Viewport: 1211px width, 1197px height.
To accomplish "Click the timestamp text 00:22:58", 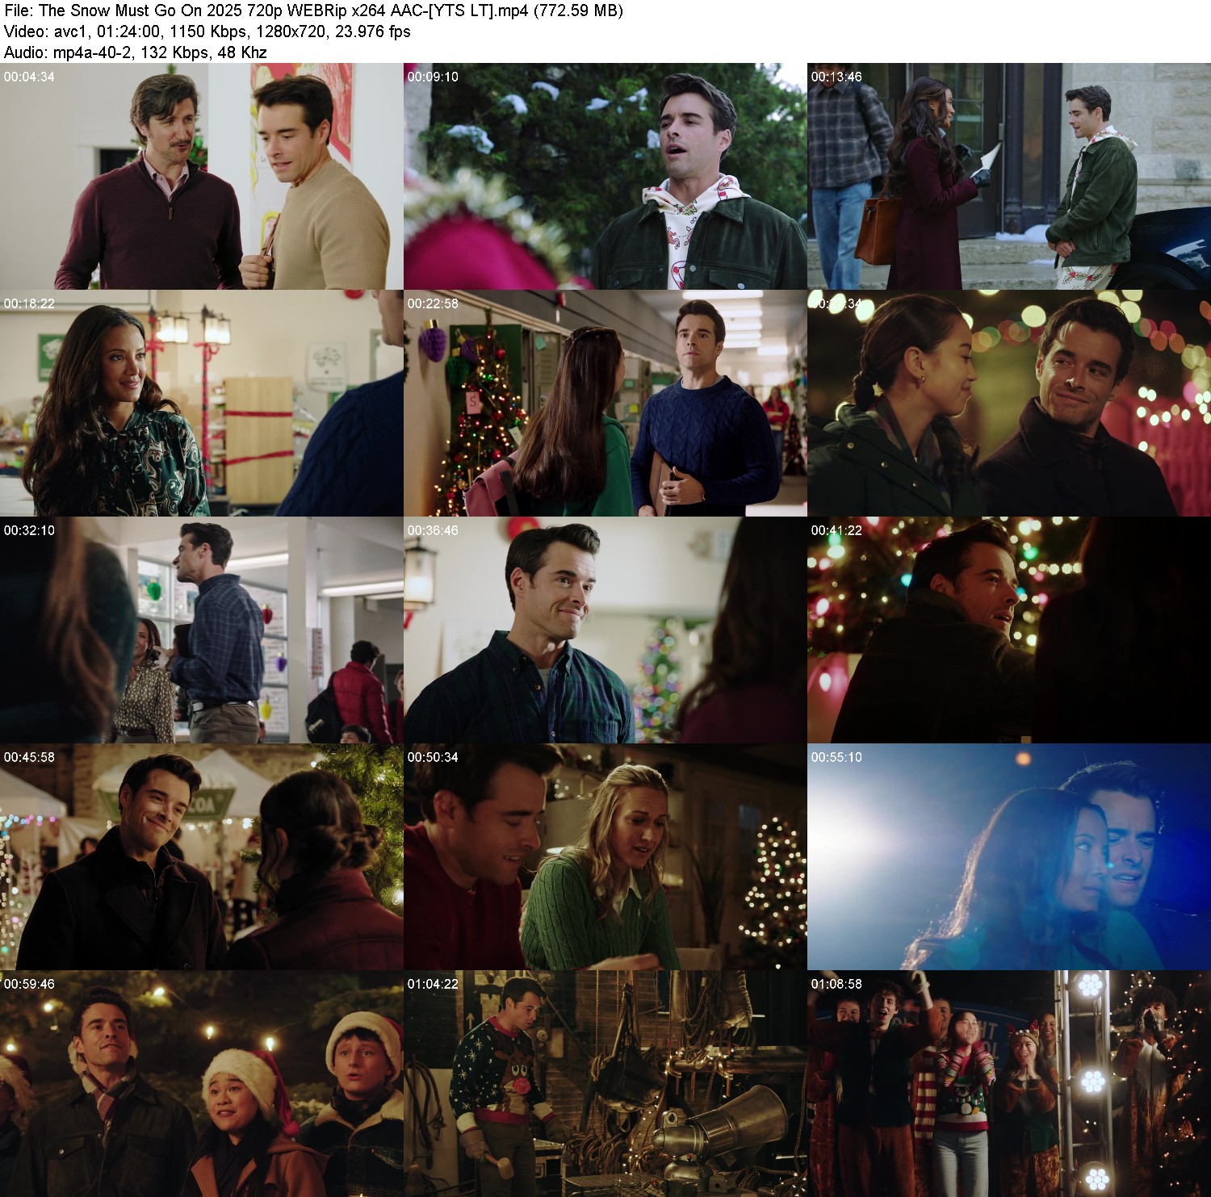I will pos(433,303).
